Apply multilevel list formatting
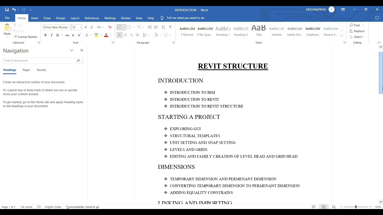383x215 pixels. (139, 27)
